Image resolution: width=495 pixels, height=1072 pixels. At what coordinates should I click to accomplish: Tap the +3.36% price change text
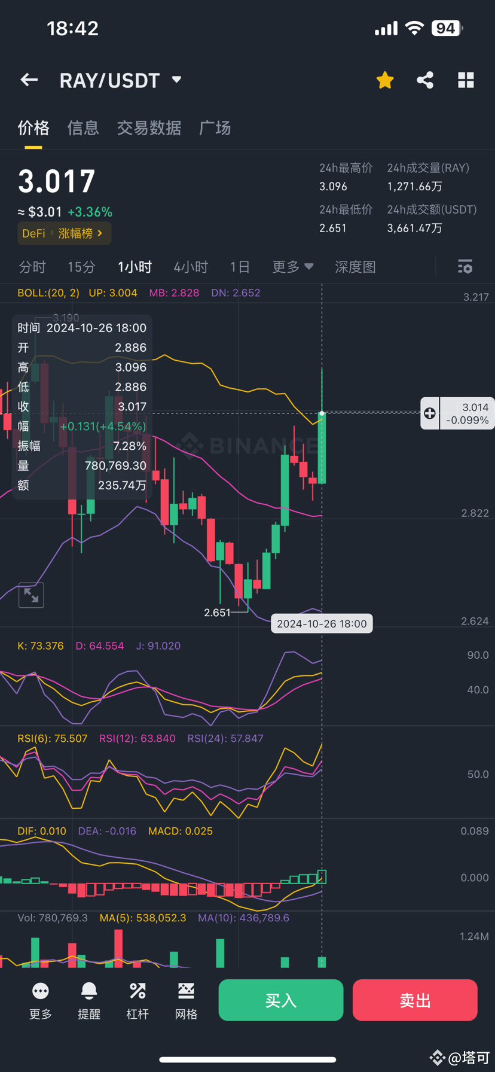pos(90,212)
